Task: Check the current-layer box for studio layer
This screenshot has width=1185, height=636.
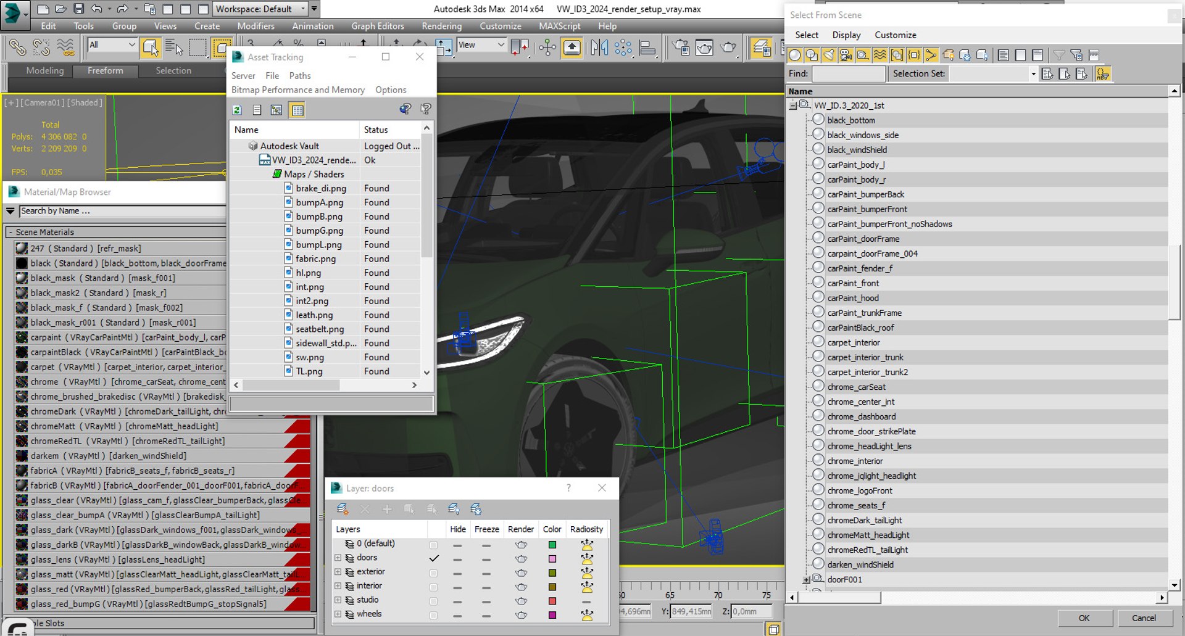Action: coord(433,601)
